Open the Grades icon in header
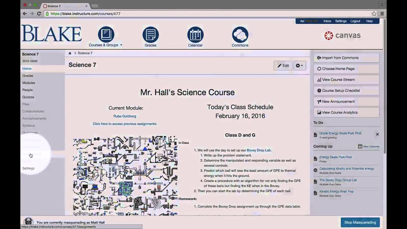Image resolution: width=407 pixels, height=229 pixels. 150,35
